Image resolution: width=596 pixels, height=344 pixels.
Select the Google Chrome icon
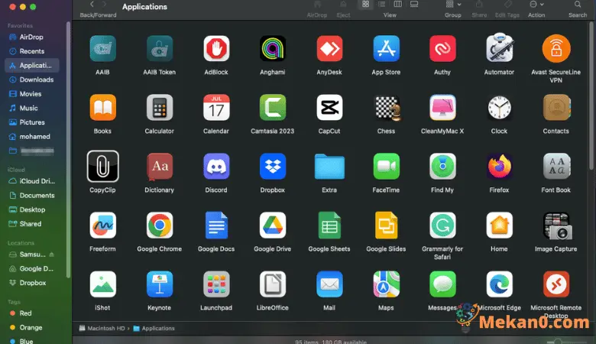[x=159, y=226]
